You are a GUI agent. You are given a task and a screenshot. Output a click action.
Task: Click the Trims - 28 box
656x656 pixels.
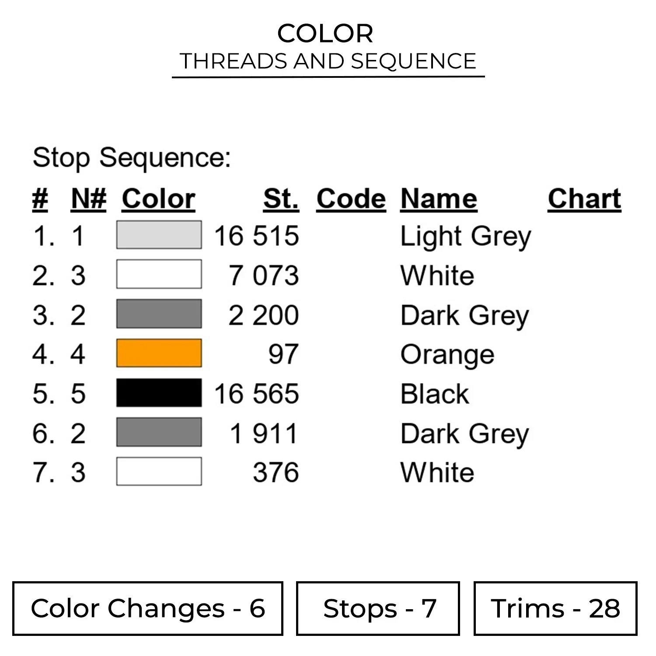pos(555,608)
